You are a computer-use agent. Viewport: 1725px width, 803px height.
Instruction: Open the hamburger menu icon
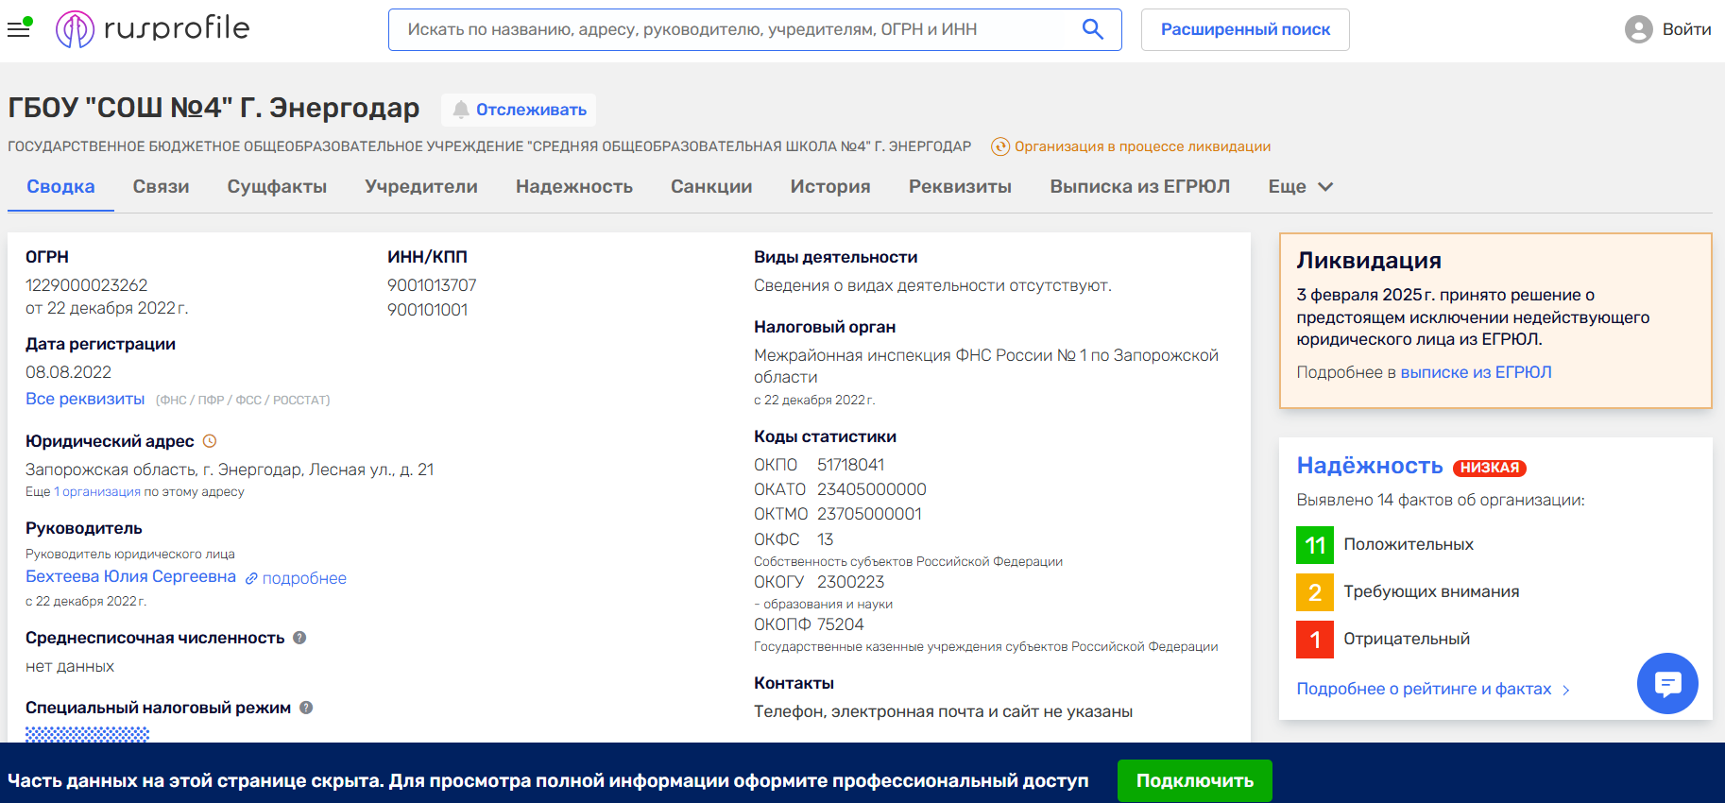pos(19,28)
